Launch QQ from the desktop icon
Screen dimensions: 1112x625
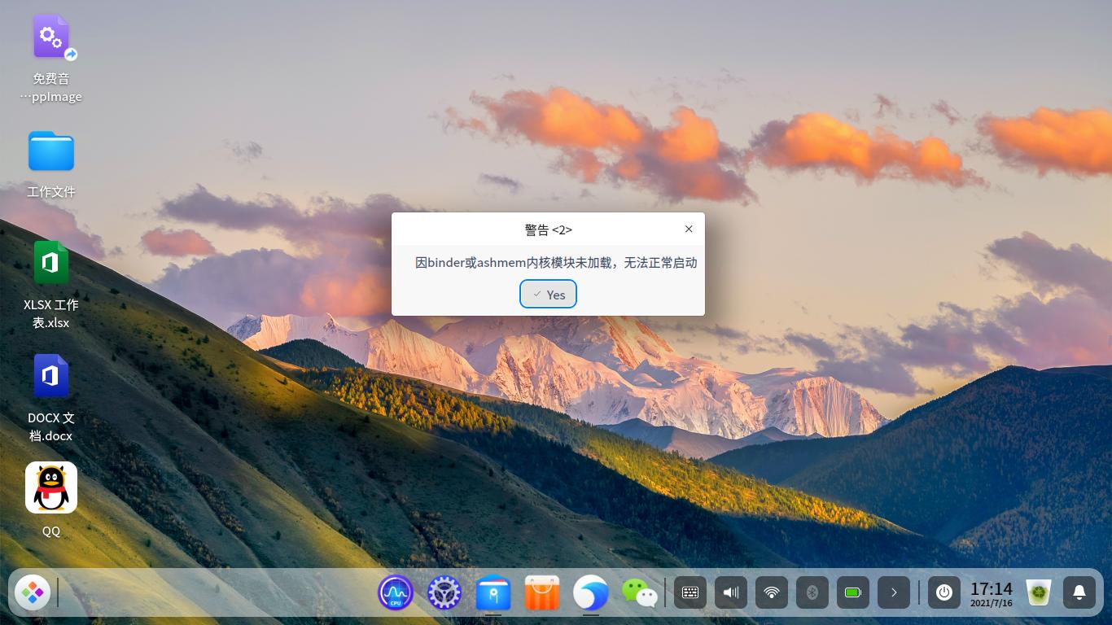(x=51, y=487)
